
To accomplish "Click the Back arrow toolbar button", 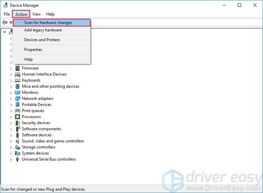I will pos(5,22).
